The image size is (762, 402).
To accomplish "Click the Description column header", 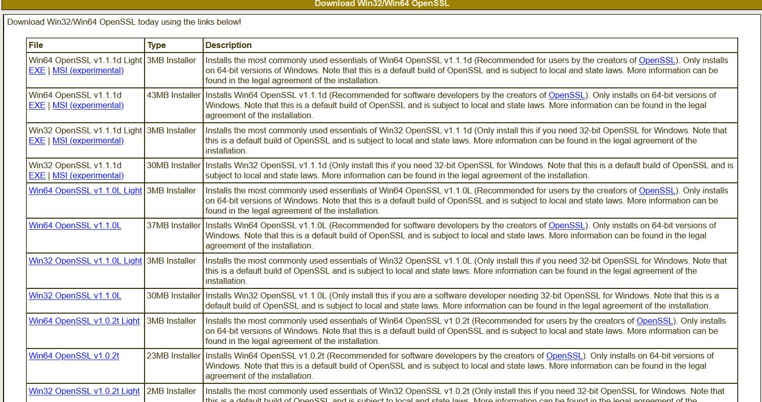I will 470,45.
